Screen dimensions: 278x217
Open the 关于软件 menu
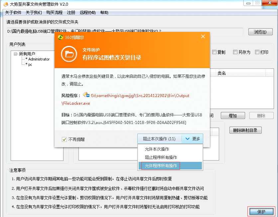(13, 13)
